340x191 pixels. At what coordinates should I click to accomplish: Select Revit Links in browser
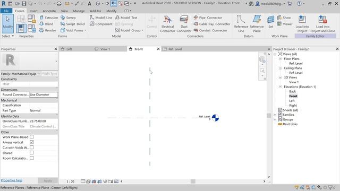(290, 124)
